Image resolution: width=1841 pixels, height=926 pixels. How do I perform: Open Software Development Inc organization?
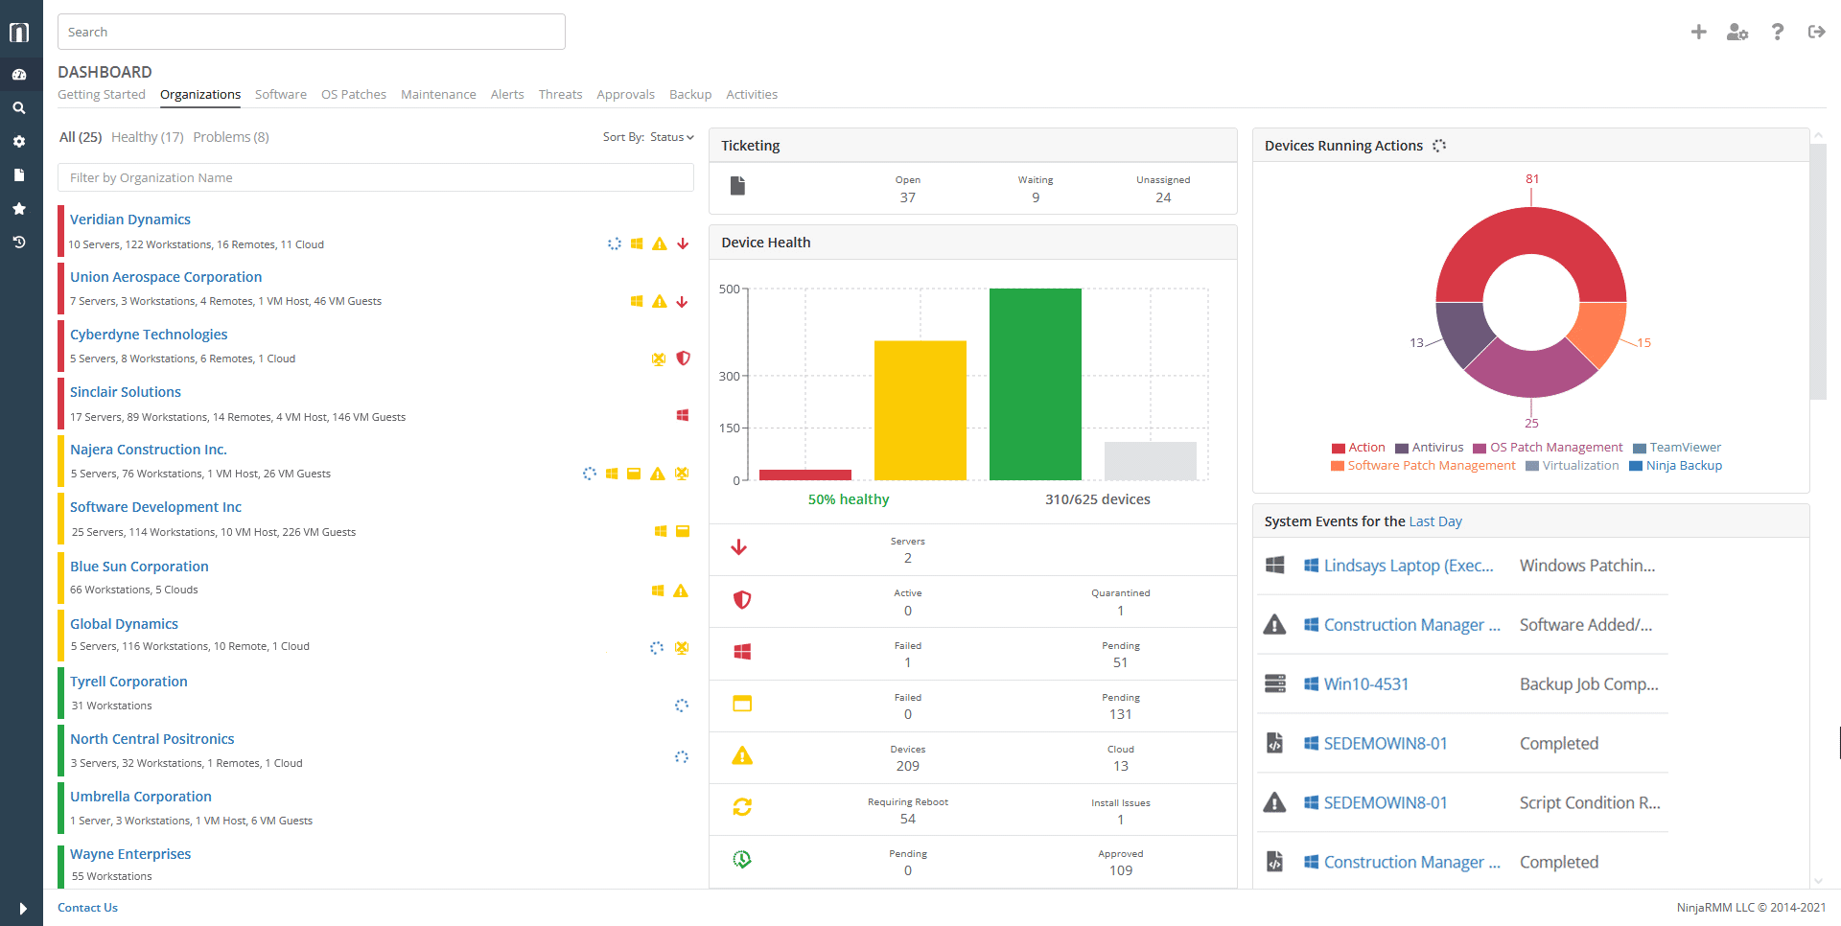click(155, 507)
